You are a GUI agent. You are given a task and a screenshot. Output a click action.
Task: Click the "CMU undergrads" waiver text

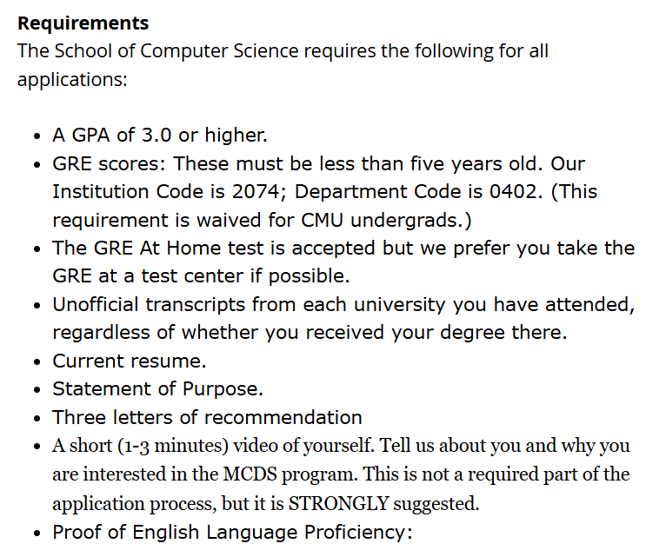(x=386, y=221)
